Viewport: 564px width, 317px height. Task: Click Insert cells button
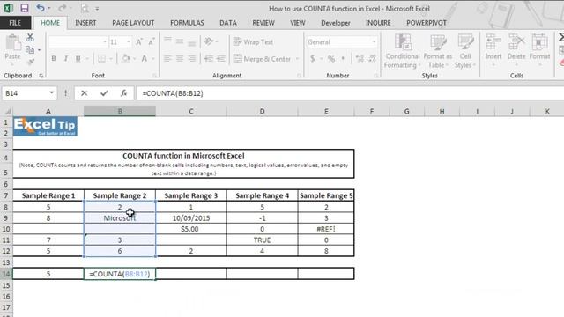tap(493, 49)
